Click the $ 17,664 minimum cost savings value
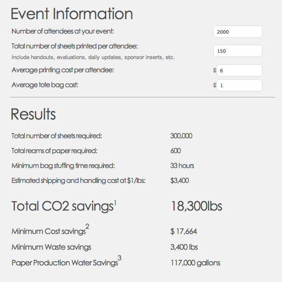The width and height of the screenshot is (282, 282). coord(183,231)
